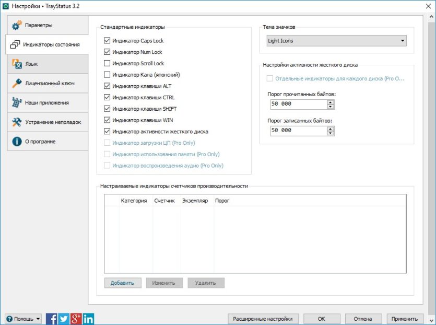Open Расширенные настройки button
The width and height of the screenshot is (436, 325).
(x=263, y=319)
